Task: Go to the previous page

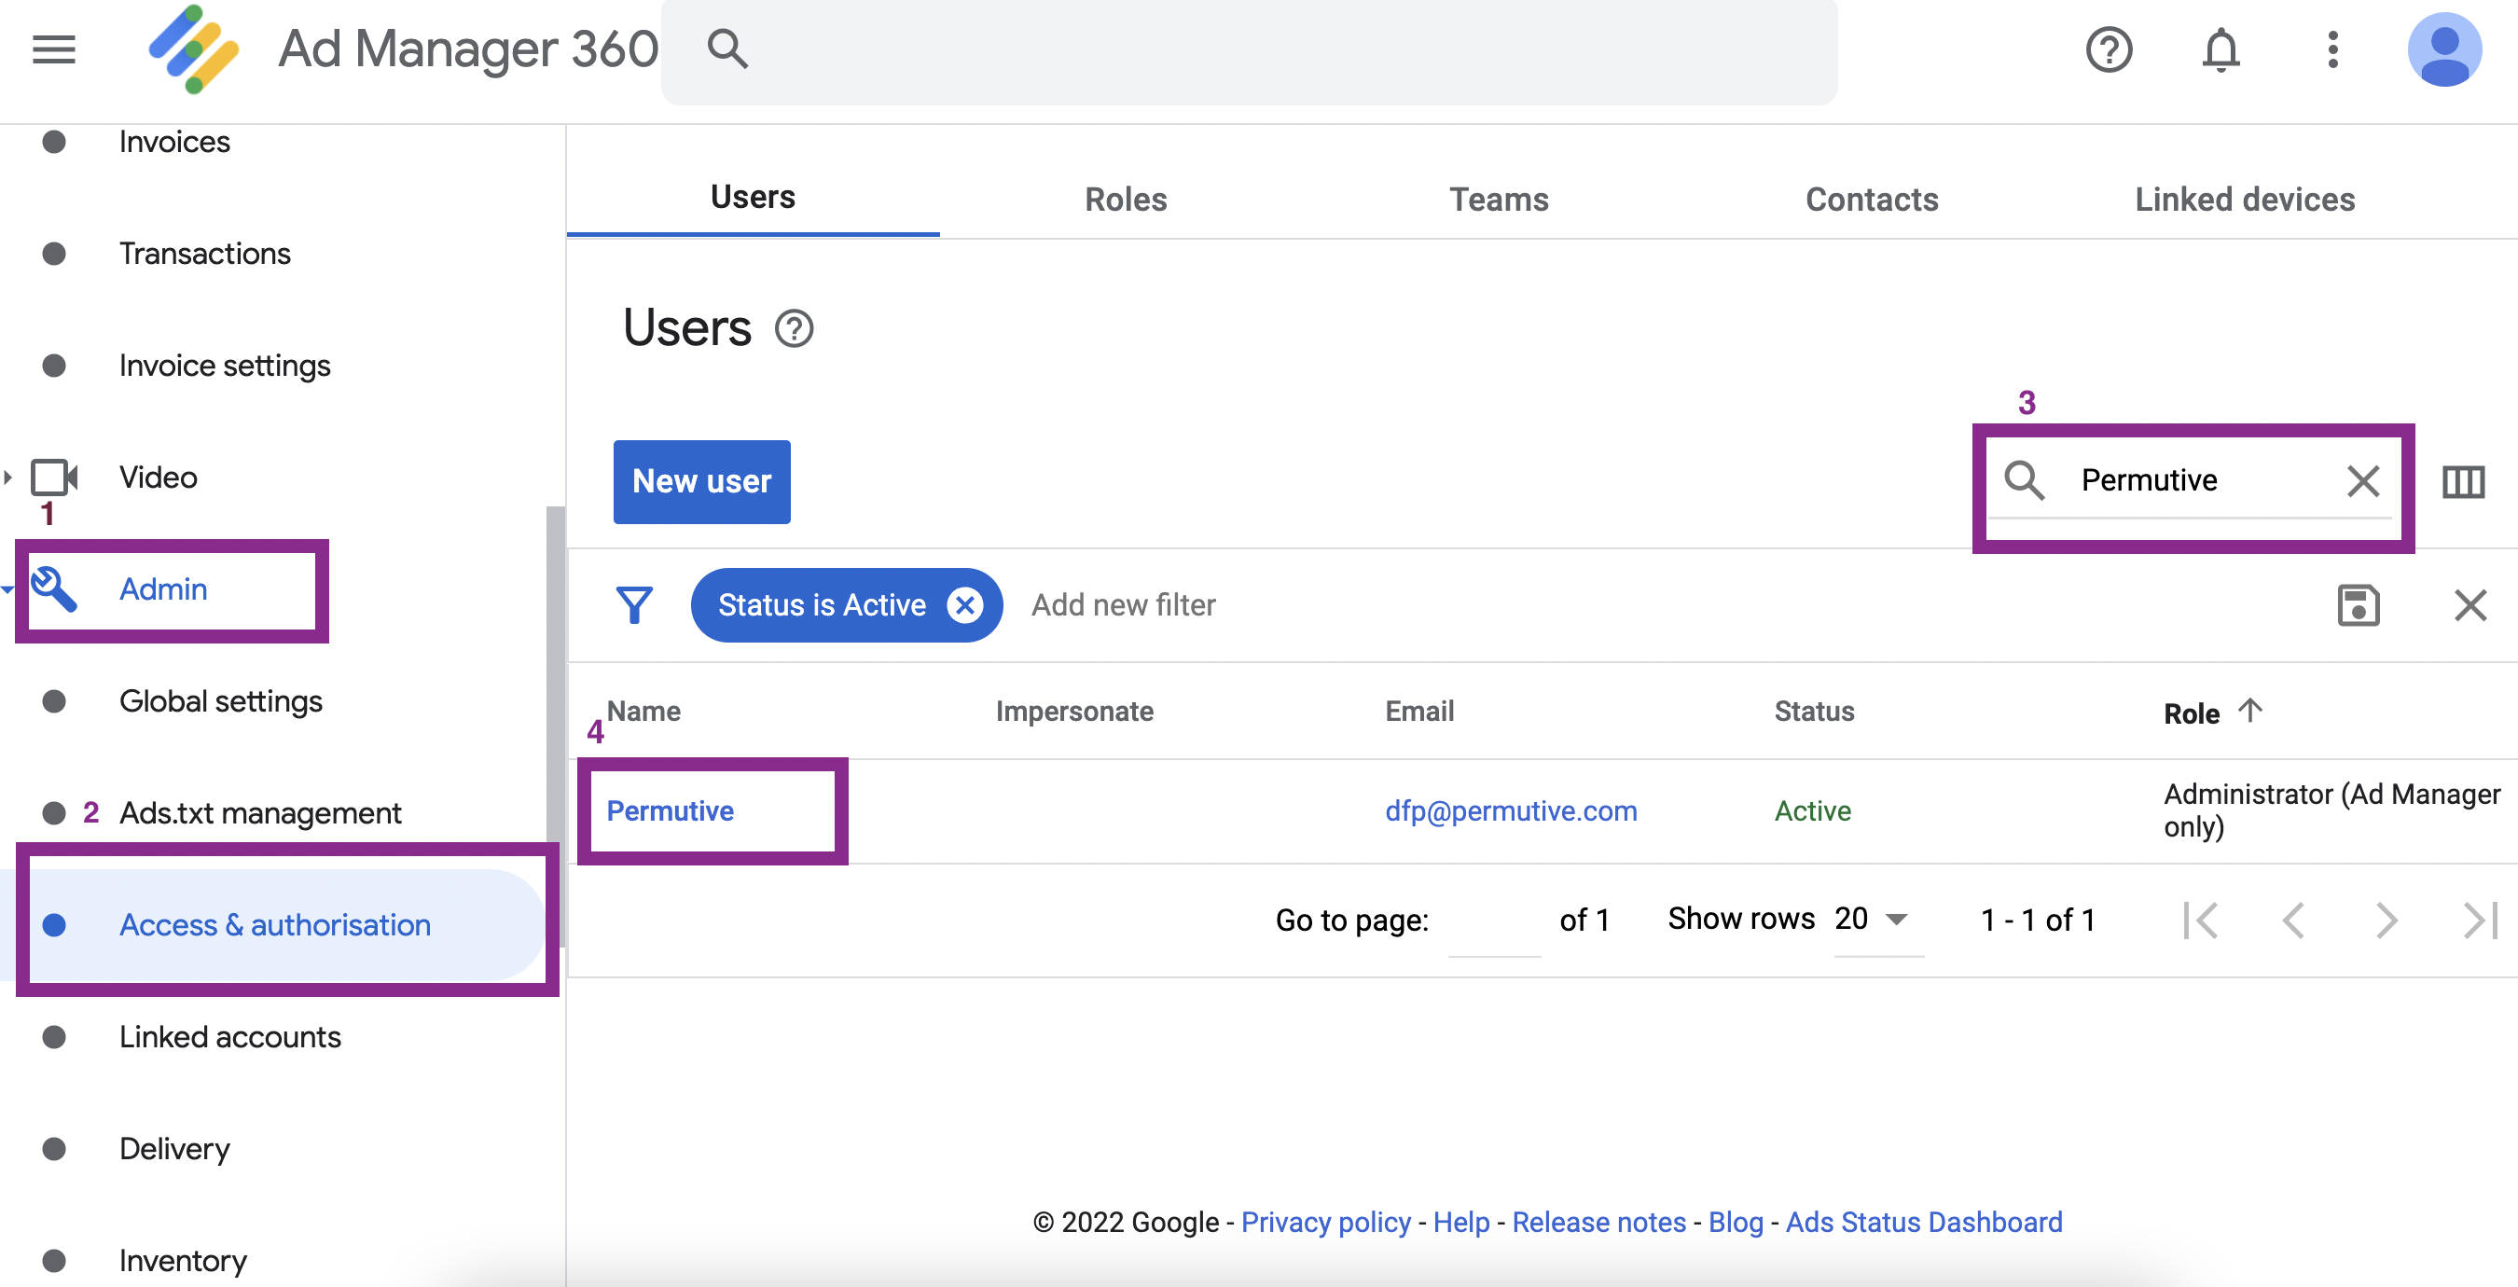Action: pos(2293,920)
